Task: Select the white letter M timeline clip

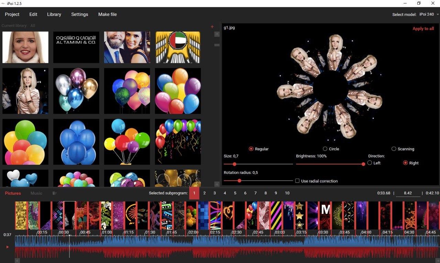Action: point(326,216)
